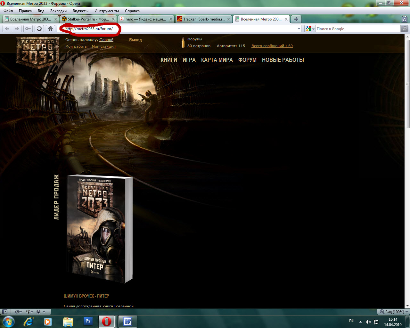Click the page vertical scrollbar thumb

tap(407, 83)
